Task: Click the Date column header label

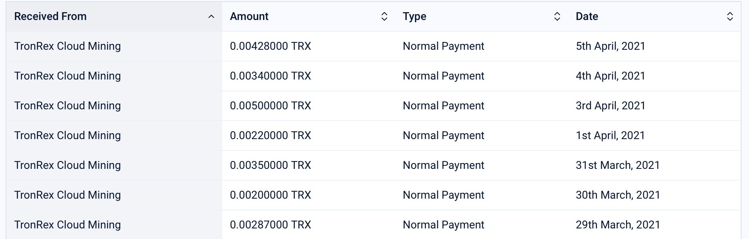Action: coord(587,16)
